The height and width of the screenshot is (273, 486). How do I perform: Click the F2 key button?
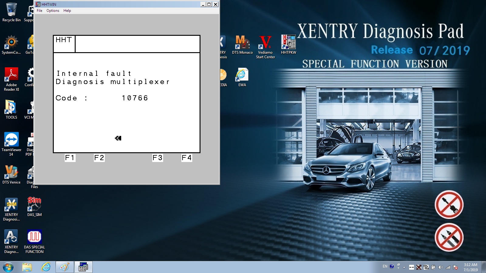pos(99,158)
